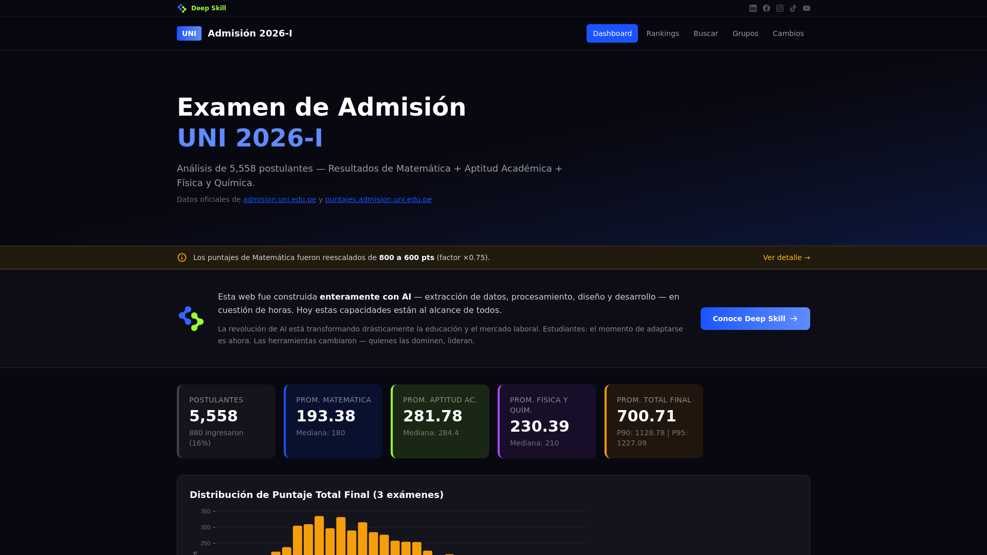Image resolution: width=987 pixels, height=555 pixels.
Task: Click the tallest orange histogram bar
Action: pos(319,535)
